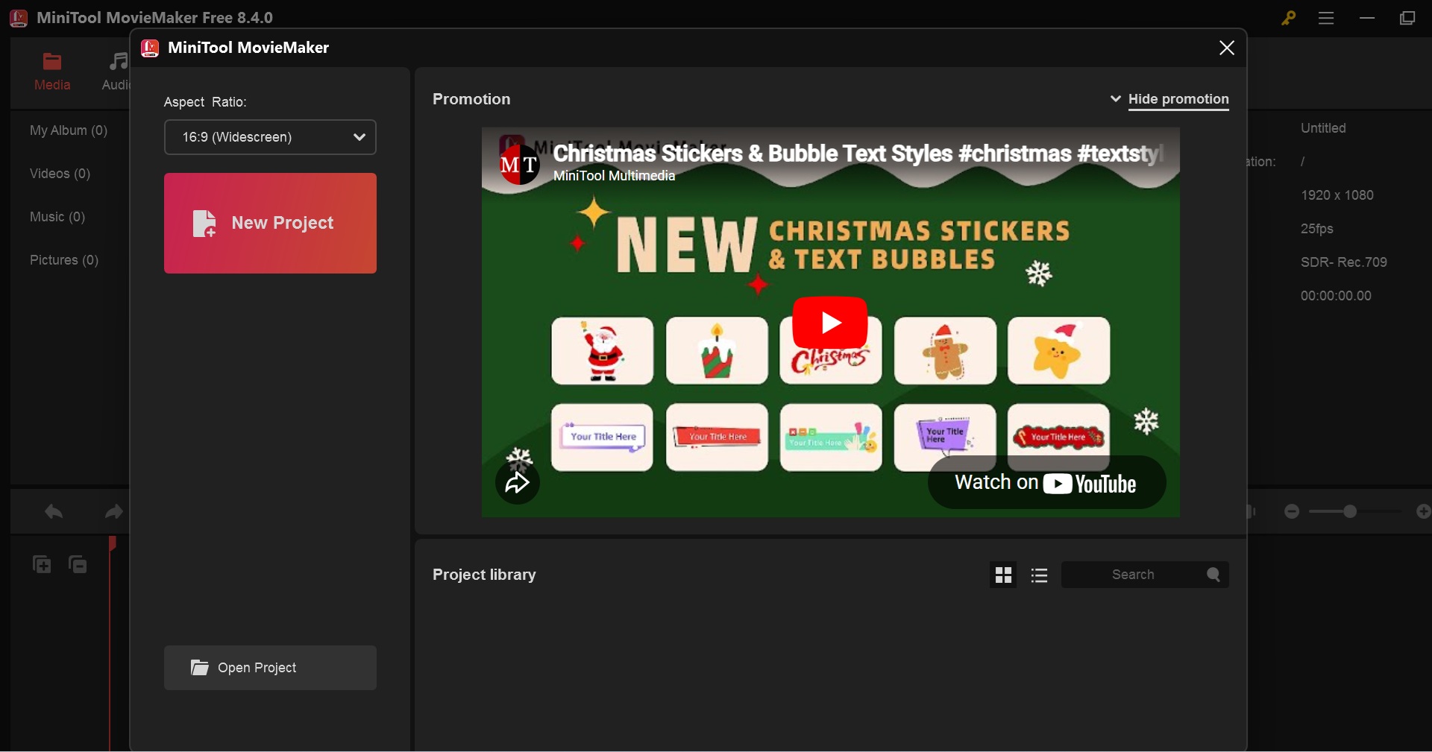1432x752 pixels.
Task: Open the hamburger menu in title bar
Action: click(1326, 19)
